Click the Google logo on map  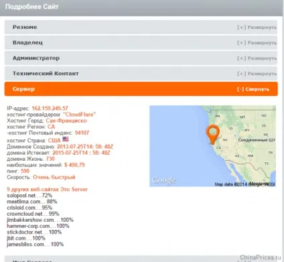pos(164,180)
